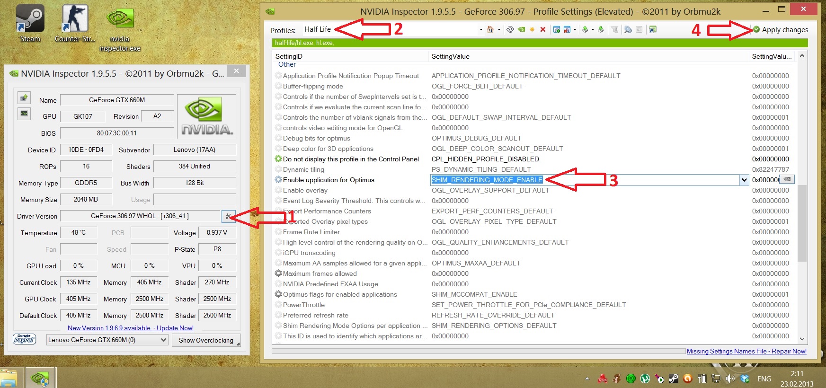Click the magnifier scan profiles icon
The width and height of the screenshot is (826, 388).
(x=628, y=29)
